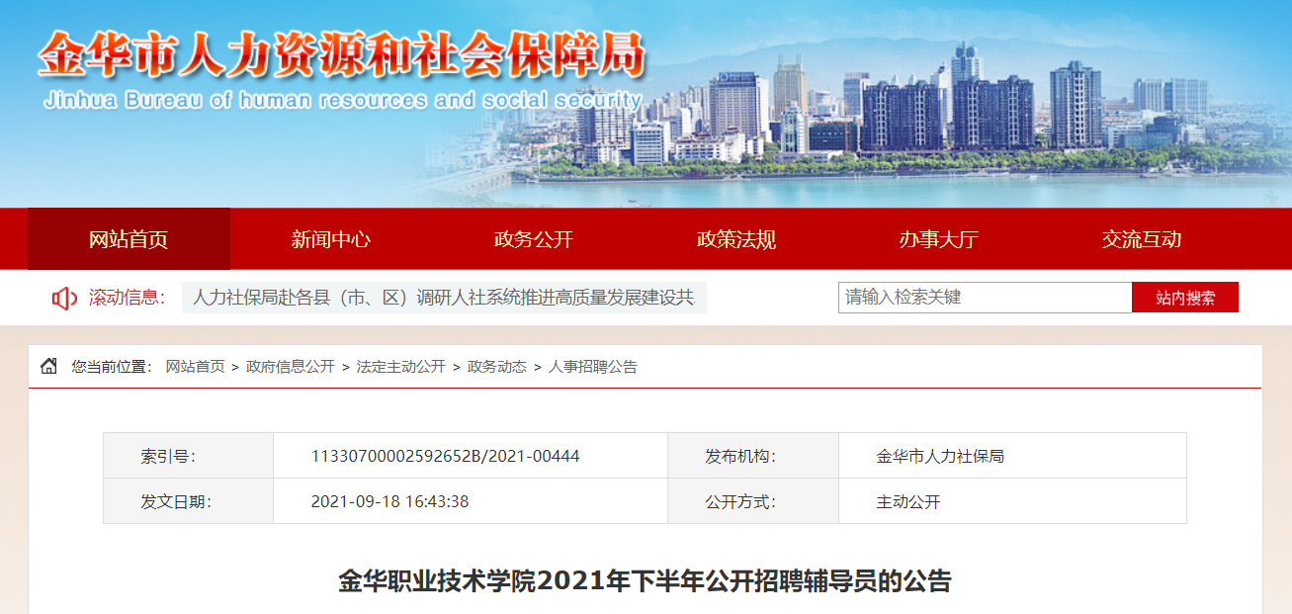Click the 发文日期 label cell
1292x614 pixels.
[188, 501]
